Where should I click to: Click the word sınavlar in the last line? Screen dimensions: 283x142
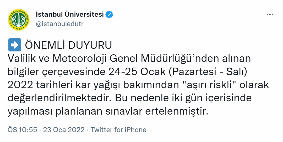pos(124,112)
